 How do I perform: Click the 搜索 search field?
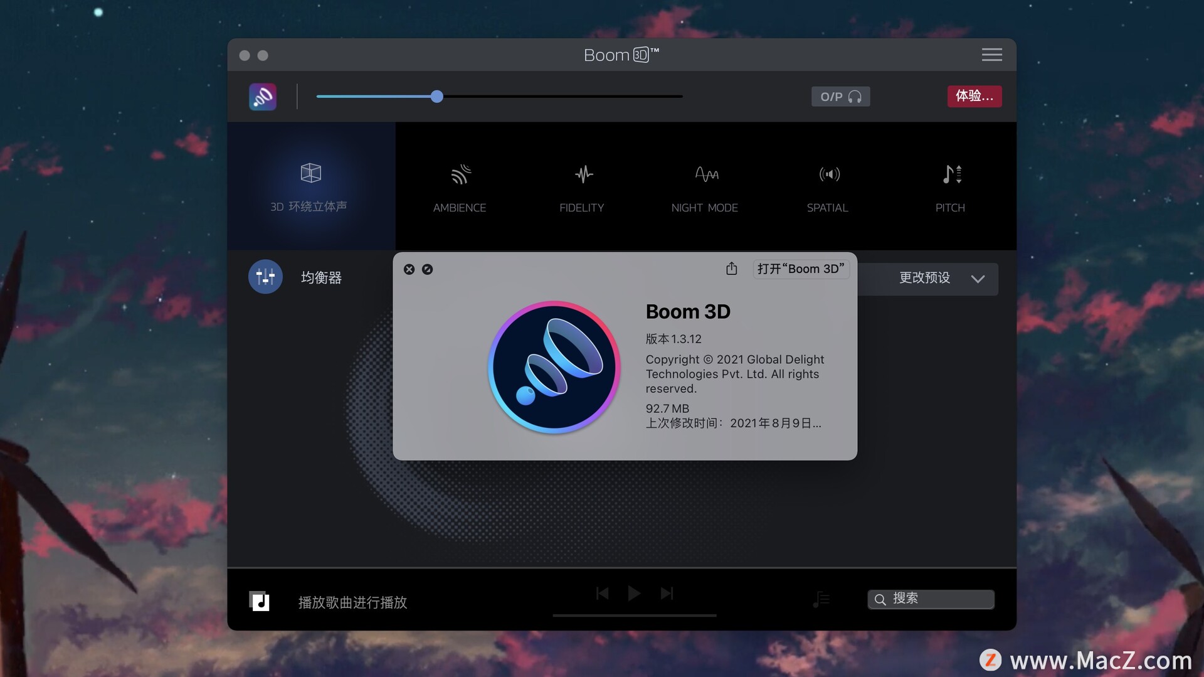(x=931, y=599)
